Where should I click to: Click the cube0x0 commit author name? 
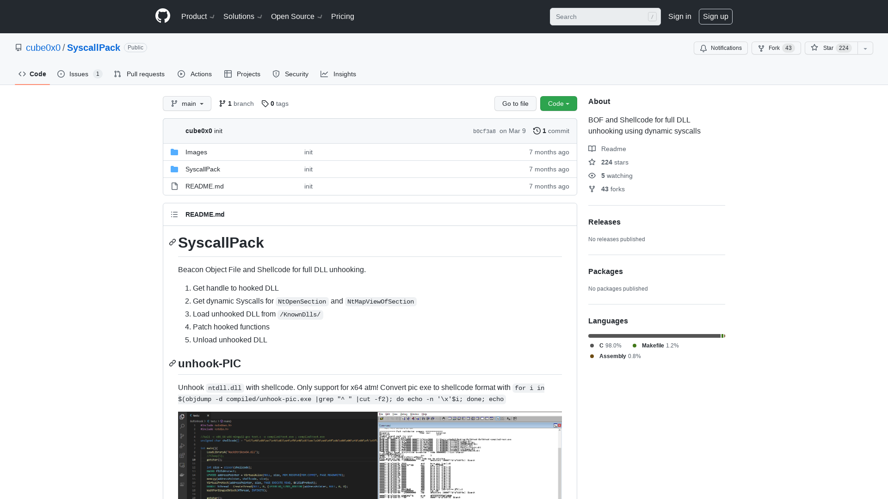tap(199, 131)
